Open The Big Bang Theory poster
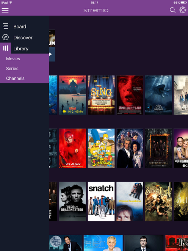This screenshot has width=188, height=251. point(181,148)
